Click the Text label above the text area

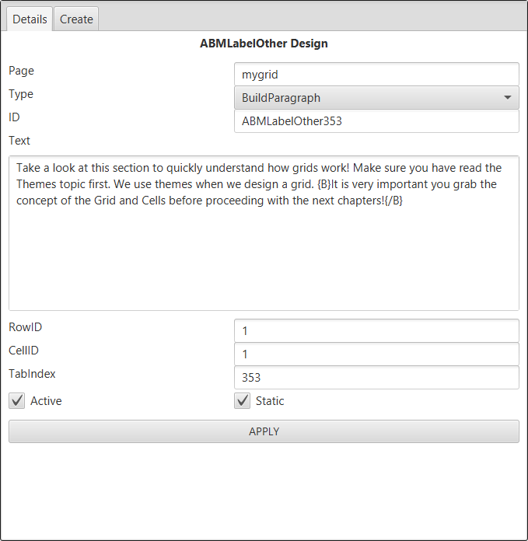pos(19,141)
